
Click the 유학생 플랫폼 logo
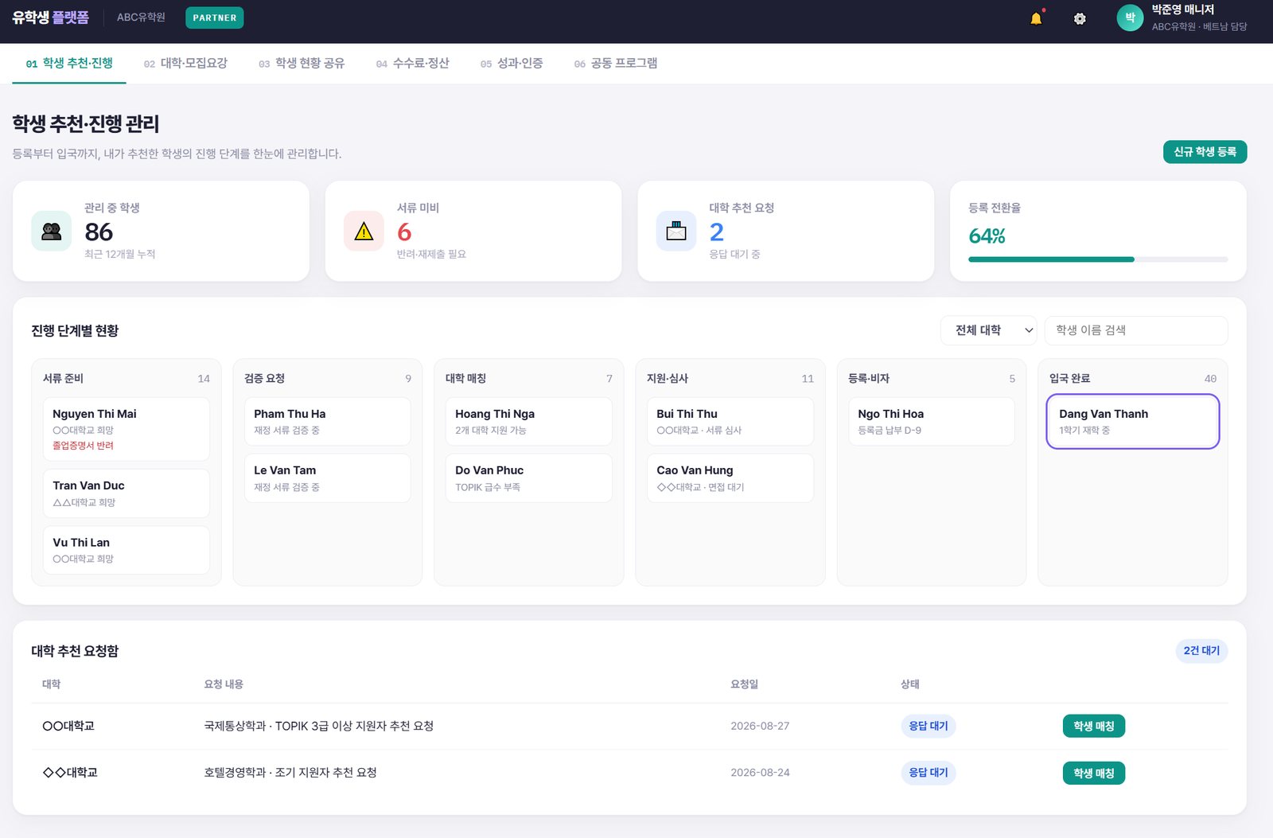coord(50,18)
